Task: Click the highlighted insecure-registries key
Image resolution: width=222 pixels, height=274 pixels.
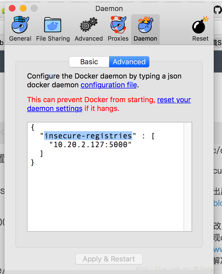Action: click(88, 136)
